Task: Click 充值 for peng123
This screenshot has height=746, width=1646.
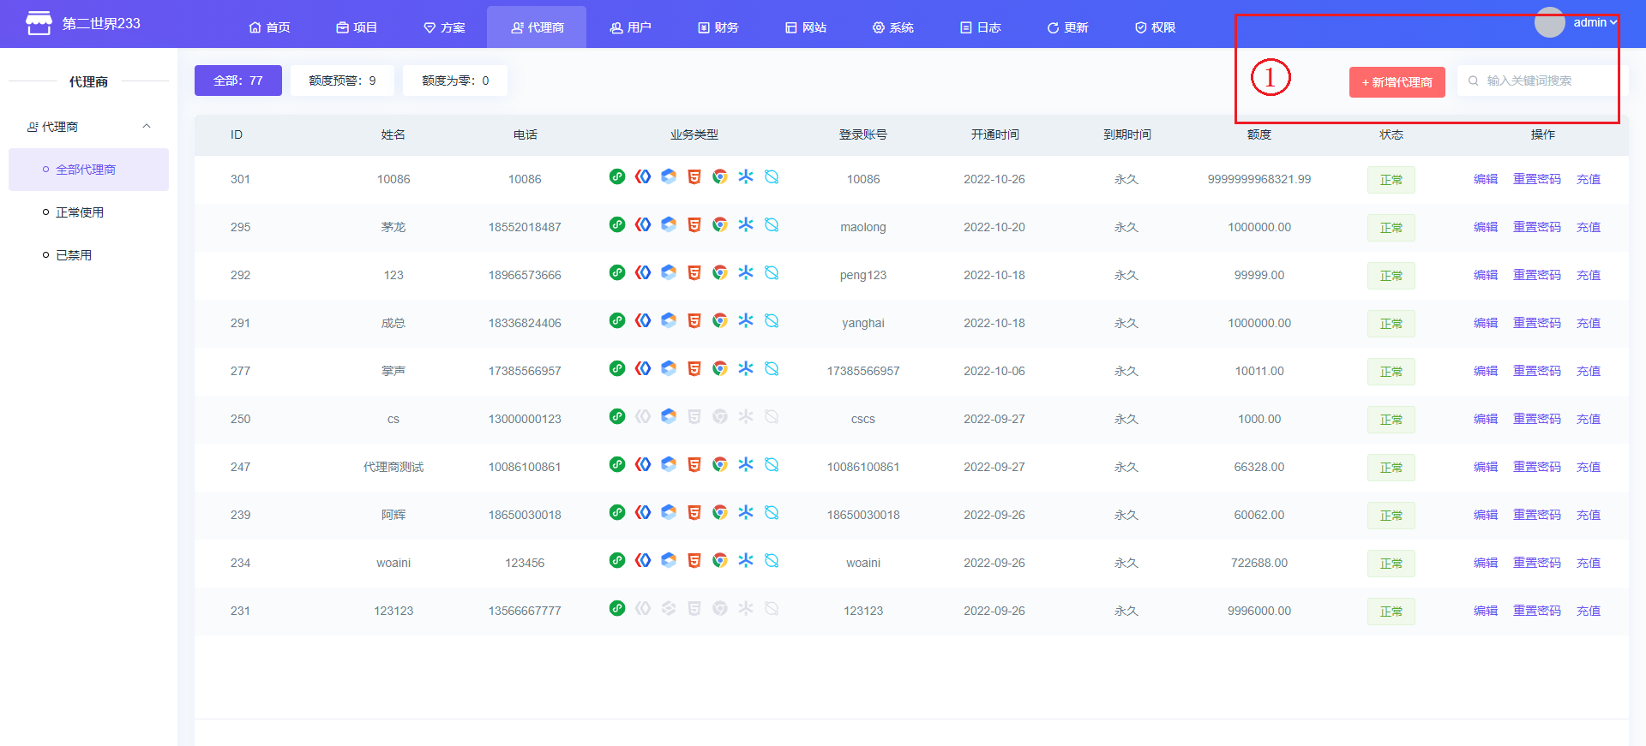Action: [1589, 275]
